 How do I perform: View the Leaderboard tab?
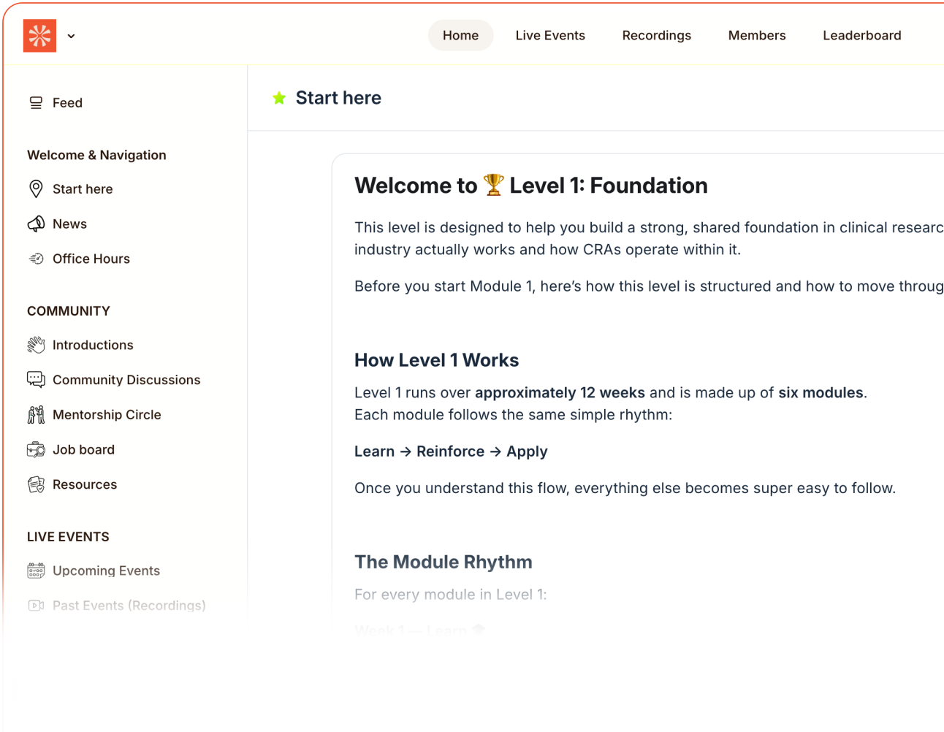click(861, 35)
